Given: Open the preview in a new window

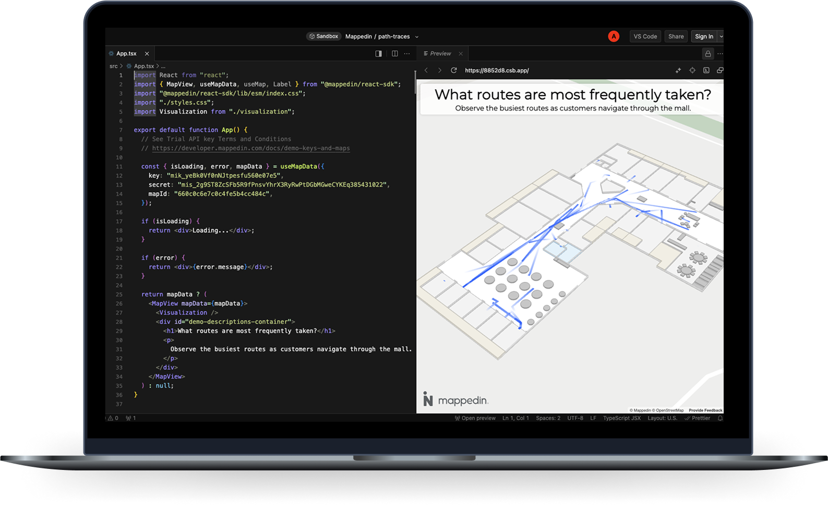Looking at the screenshot, I should click(x=720, y=70).
